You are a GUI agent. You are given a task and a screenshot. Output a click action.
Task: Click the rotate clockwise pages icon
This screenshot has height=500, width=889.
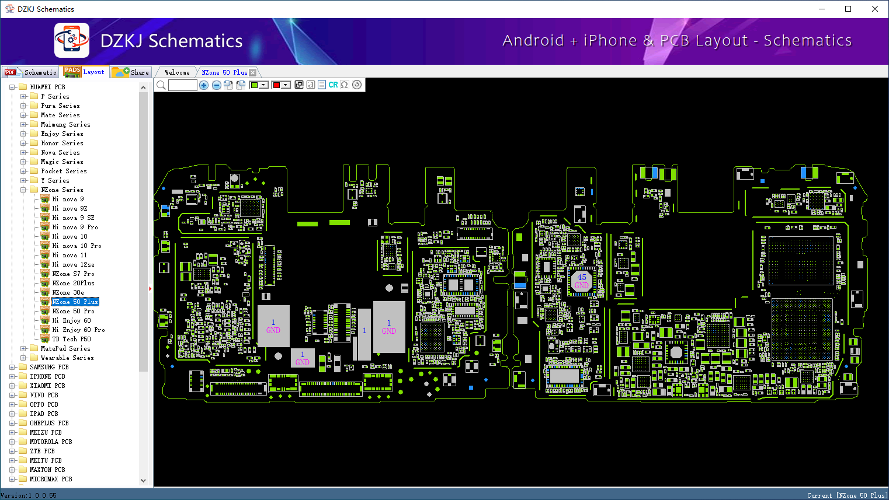coord(228,85)
